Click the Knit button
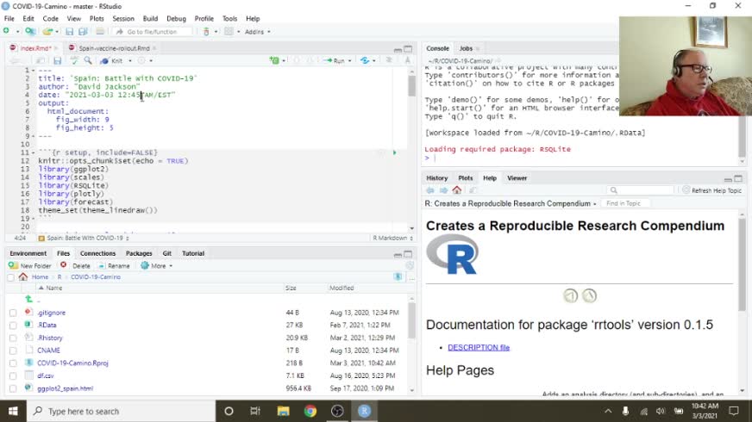Screen dimensions: 752x422 pyautogui.click(x=112, y=61)
